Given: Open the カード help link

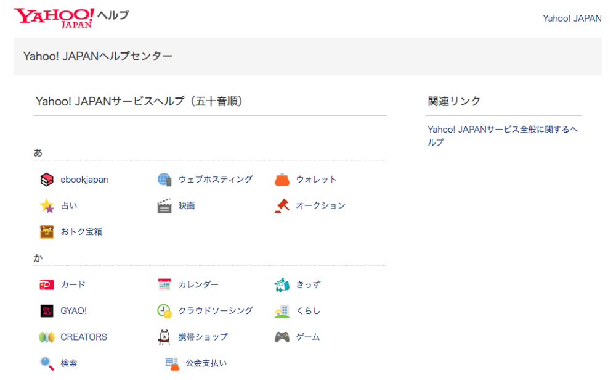Looking at the screenshot, I should coord(73,284).
